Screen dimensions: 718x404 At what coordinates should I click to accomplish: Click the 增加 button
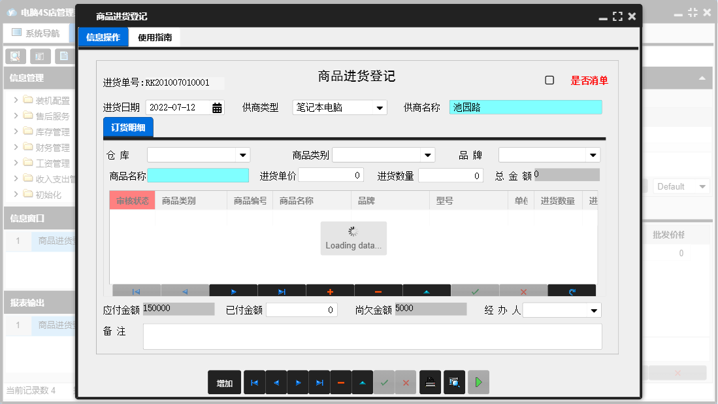[223, 382]
